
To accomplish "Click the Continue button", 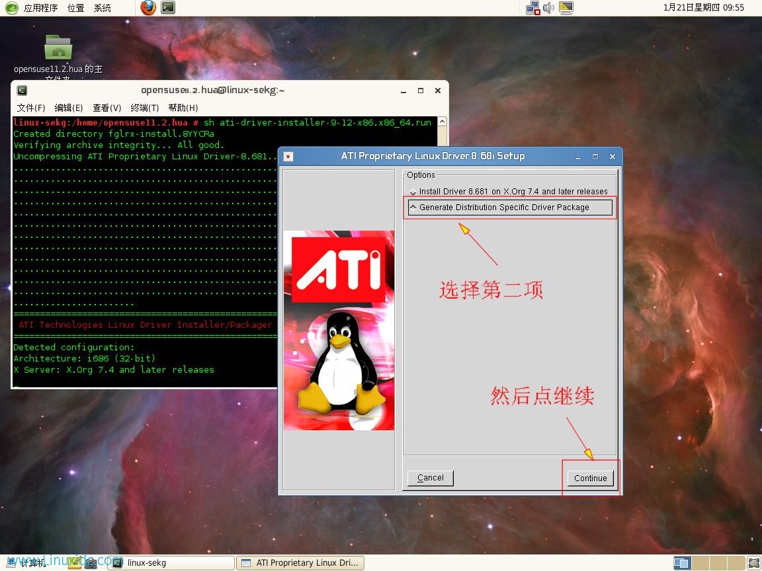I will coord(591,478).
